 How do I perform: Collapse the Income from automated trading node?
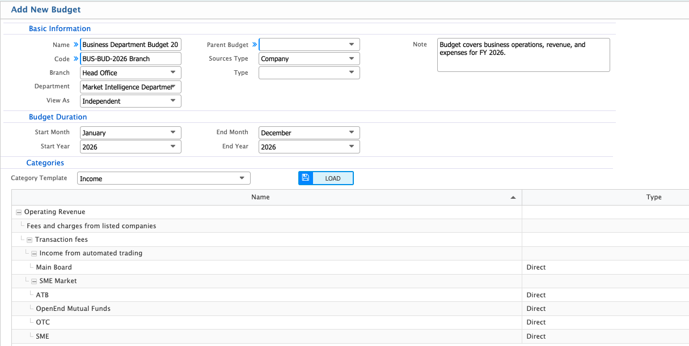(x=34, y=253)
